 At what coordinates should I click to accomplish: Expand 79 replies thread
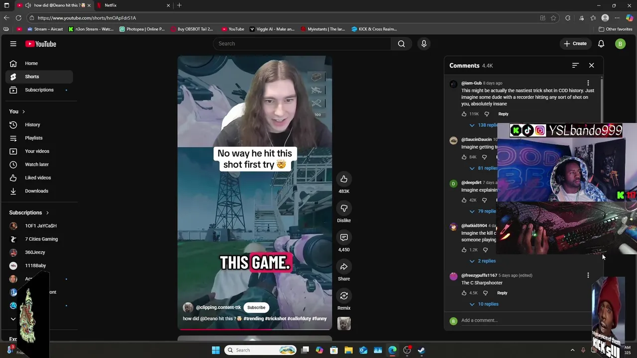coord(483,211)
